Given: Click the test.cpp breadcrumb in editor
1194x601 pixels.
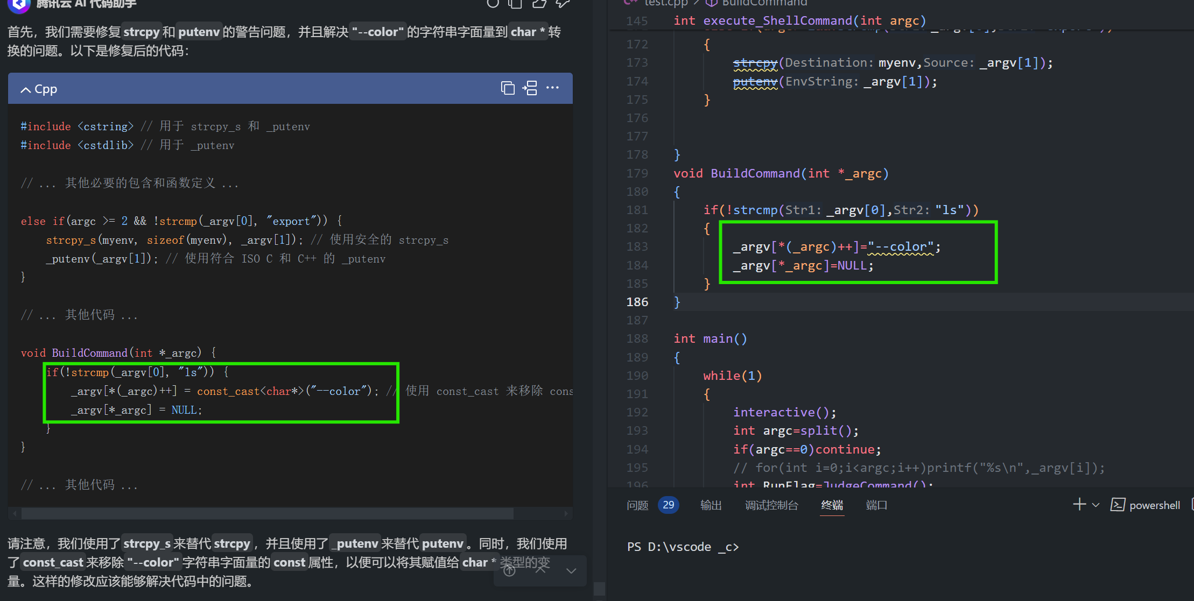Looking at the screenshot, I should point(666,3).
